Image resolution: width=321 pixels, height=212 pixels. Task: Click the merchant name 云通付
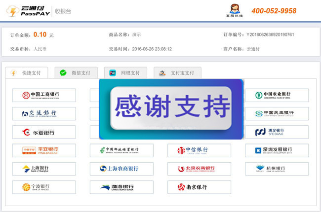point(253,49)
